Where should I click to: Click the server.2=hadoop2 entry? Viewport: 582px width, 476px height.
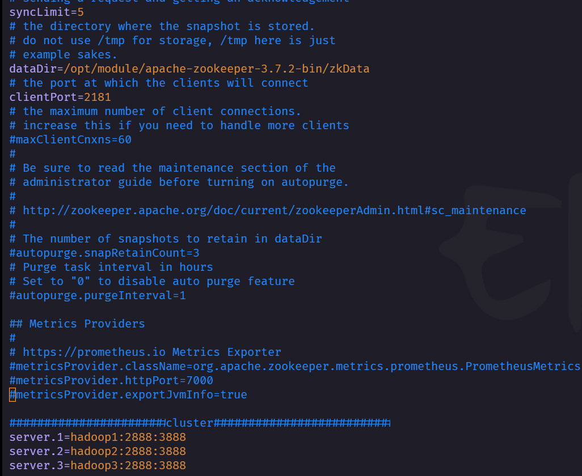(x=98, y=451)
